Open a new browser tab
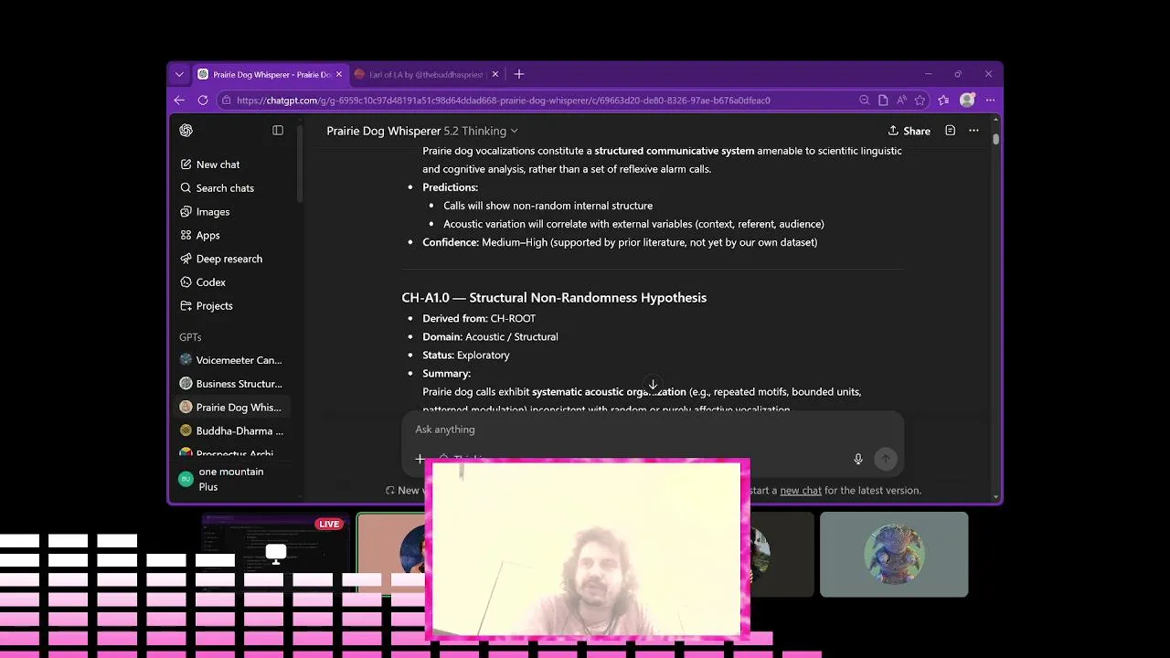The image size is (1170, 658). (x=519, y=74)
